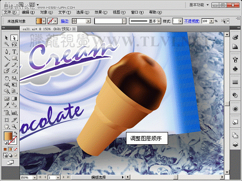242x181 pixels.
Task: Select the Mesh tool
Action: [6, 98]
